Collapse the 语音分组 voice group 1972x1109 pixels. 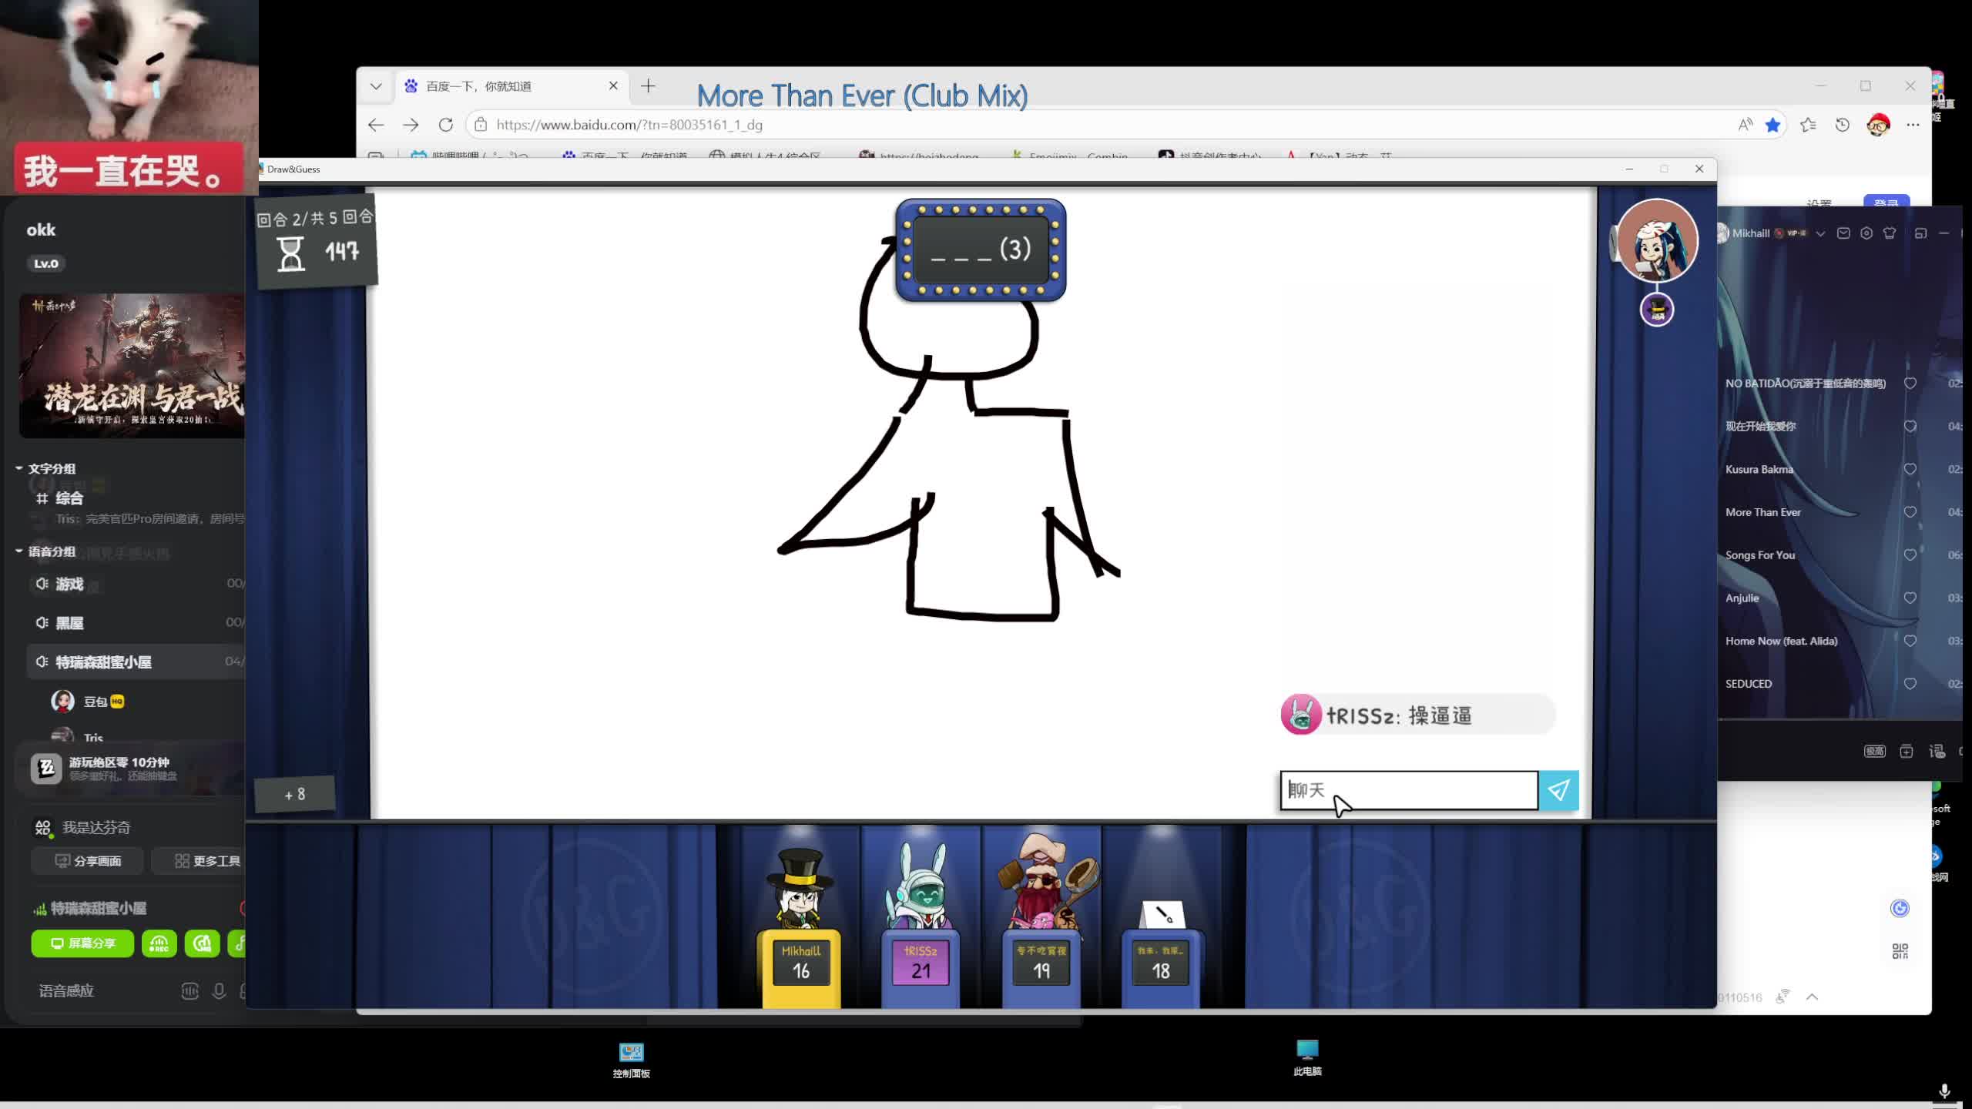(19, 551)
